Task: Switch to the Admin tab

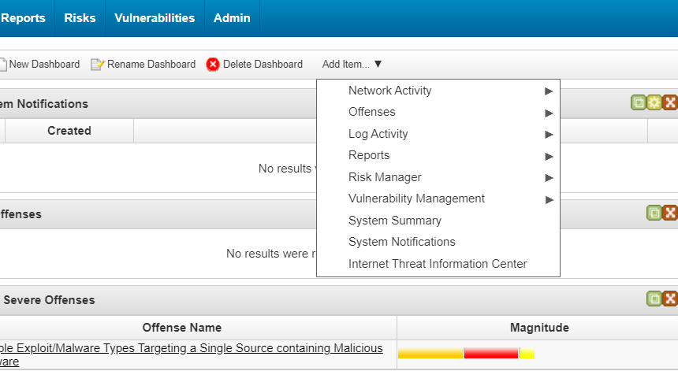Action: tap(232, 18)
